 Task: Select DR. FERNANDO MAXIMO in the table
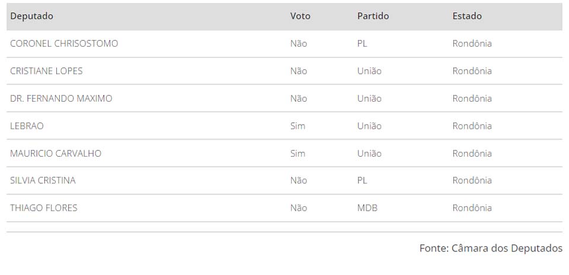(x=61, y=99)
